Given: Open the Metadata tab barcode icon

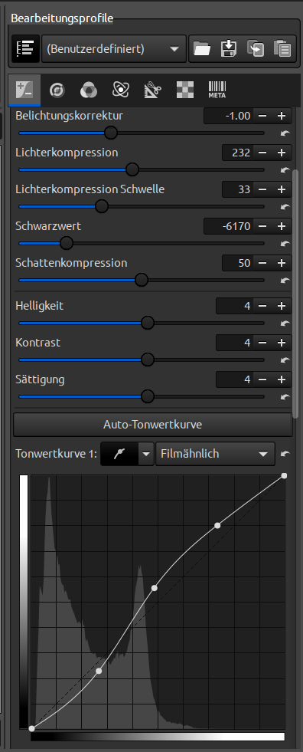Looking at the screenshot, I should click(217, 90).
